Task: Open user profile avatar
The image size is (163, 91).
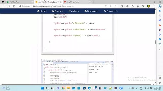Action: coord(149,6)
